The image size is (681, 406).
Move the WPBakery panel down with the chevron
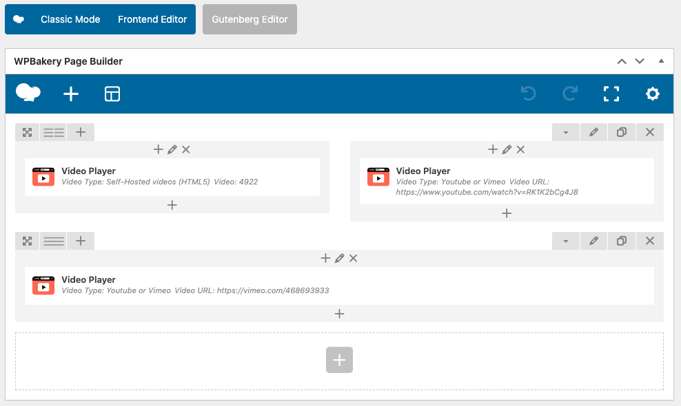[640, 61]
